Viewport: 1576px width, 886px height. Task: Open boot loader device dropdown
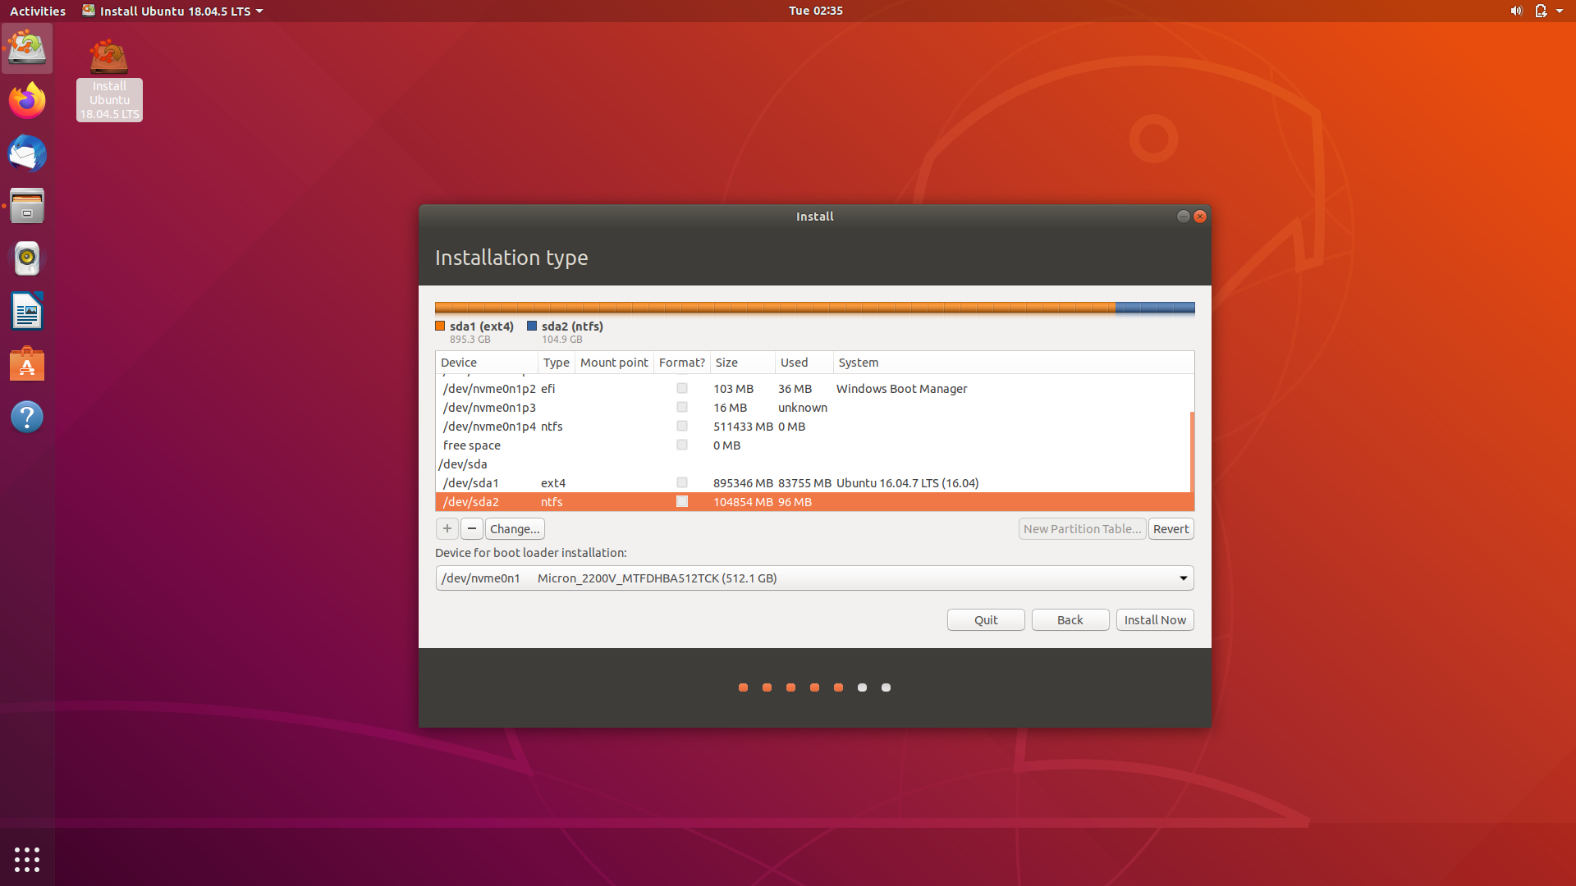(1183, 578)
